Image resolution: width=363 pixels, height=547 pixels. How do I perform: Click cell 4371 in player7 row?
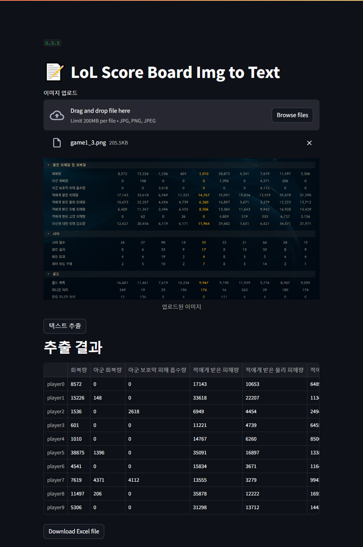point(108,480)
